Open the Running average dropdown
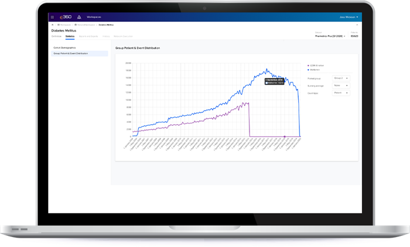The height and width of the screenshot is (247, 410). 341,85
